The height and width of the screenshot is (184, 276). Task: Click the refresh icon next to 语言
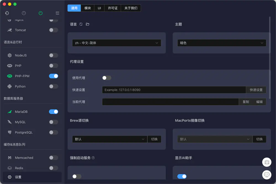pos(81,24)
